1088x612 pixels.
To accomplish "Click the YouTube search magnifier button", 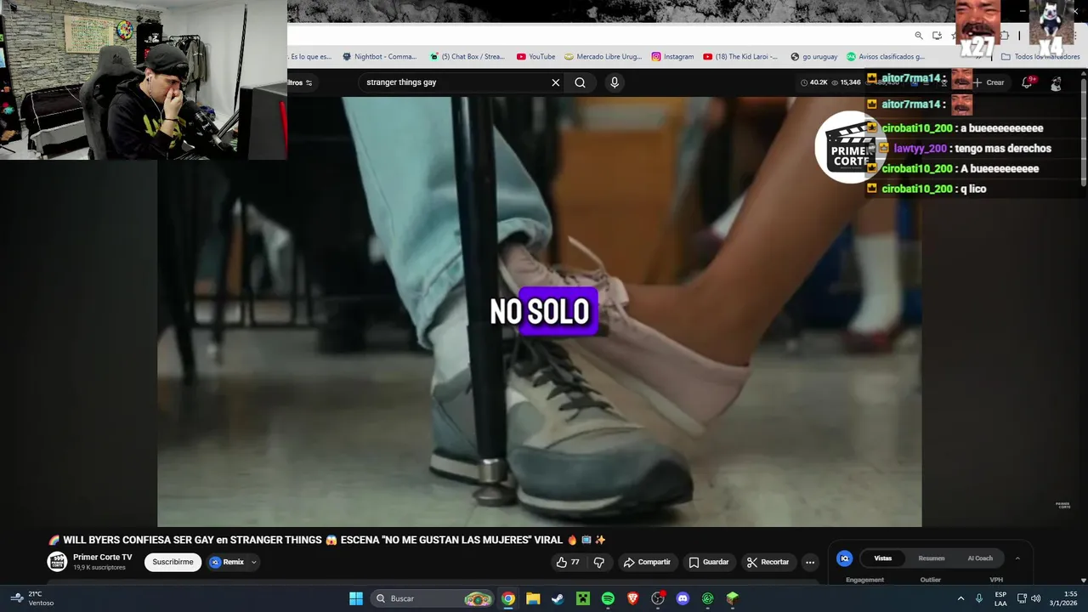I will coord(580,82).
